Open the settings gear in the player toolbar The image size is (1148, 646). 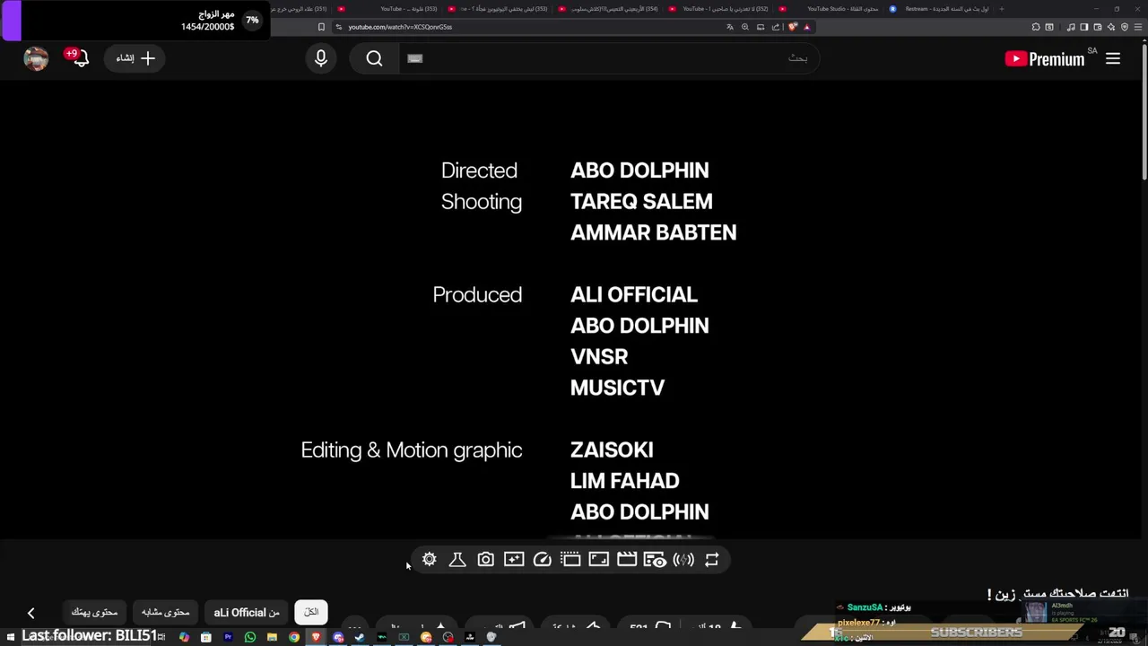tap(429, 559)
